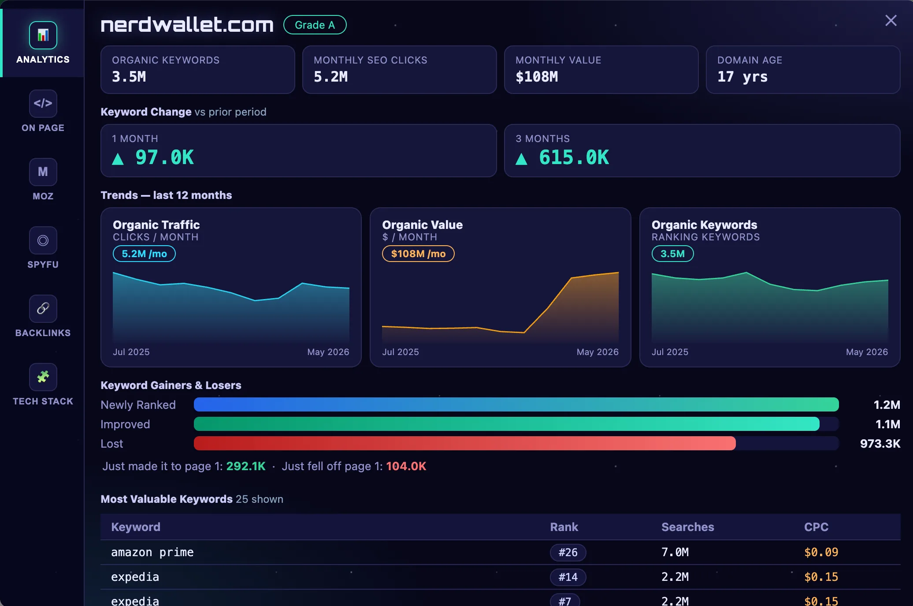
Task: Open the Tech Stack puzzle icon
Action: tap(43, 377)
